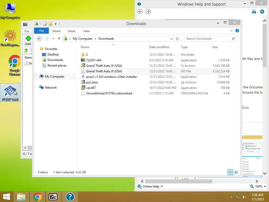Screen dimensions: 269x202
Task: Print the Windows Help topic
Action: coord(254,12)
